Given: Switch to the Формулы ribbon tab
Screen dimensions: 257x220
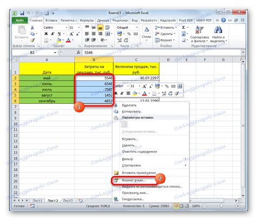Looking at the screenshot, I should (87, 20).
